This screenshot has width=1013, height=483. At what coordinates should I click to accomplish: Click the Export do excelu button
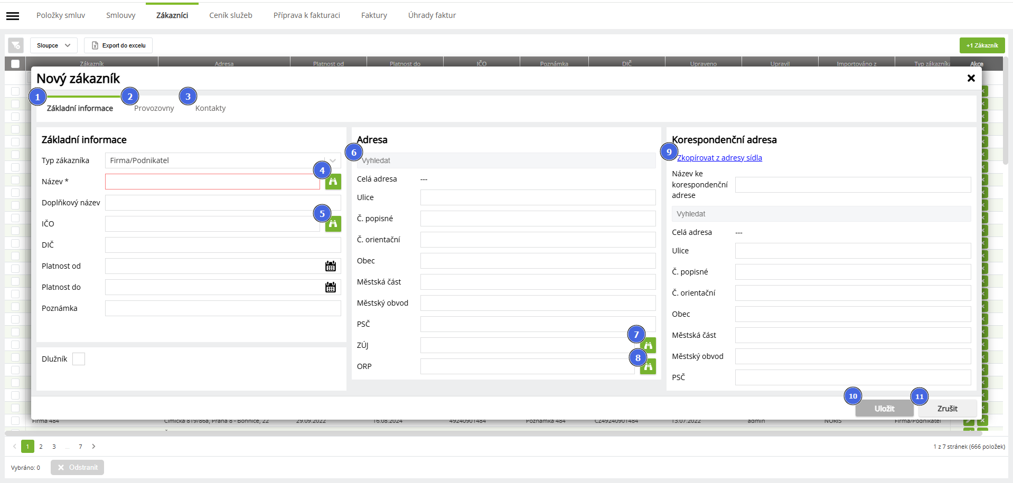118,45
